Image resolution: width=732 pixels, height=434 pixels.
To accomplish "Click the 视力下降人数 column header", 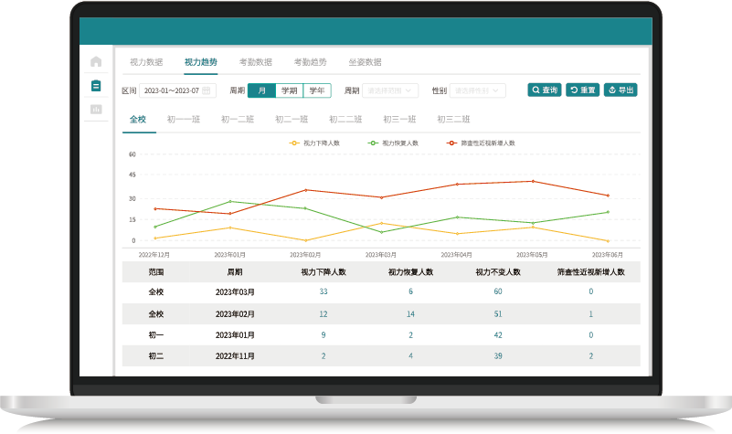I will click(x=324, y=272).
